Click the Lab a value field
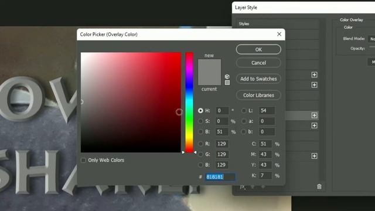Screen dimensions: 375x211 267,121
